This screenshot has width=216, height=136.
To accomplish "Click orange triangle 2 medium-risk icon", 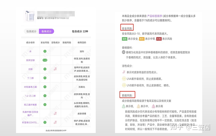I will coord(138,106).
